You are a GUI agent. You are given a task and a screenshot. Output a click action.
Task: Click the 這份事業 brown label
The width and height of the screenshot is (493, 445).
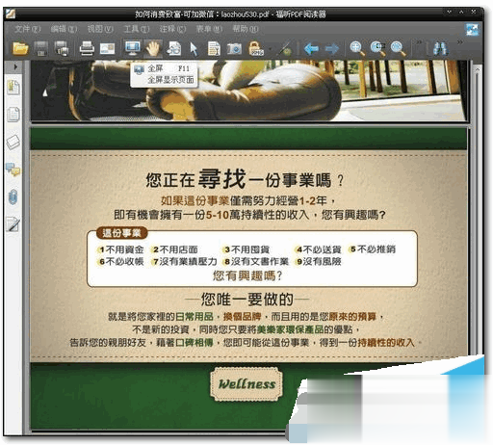pos(121,233)
